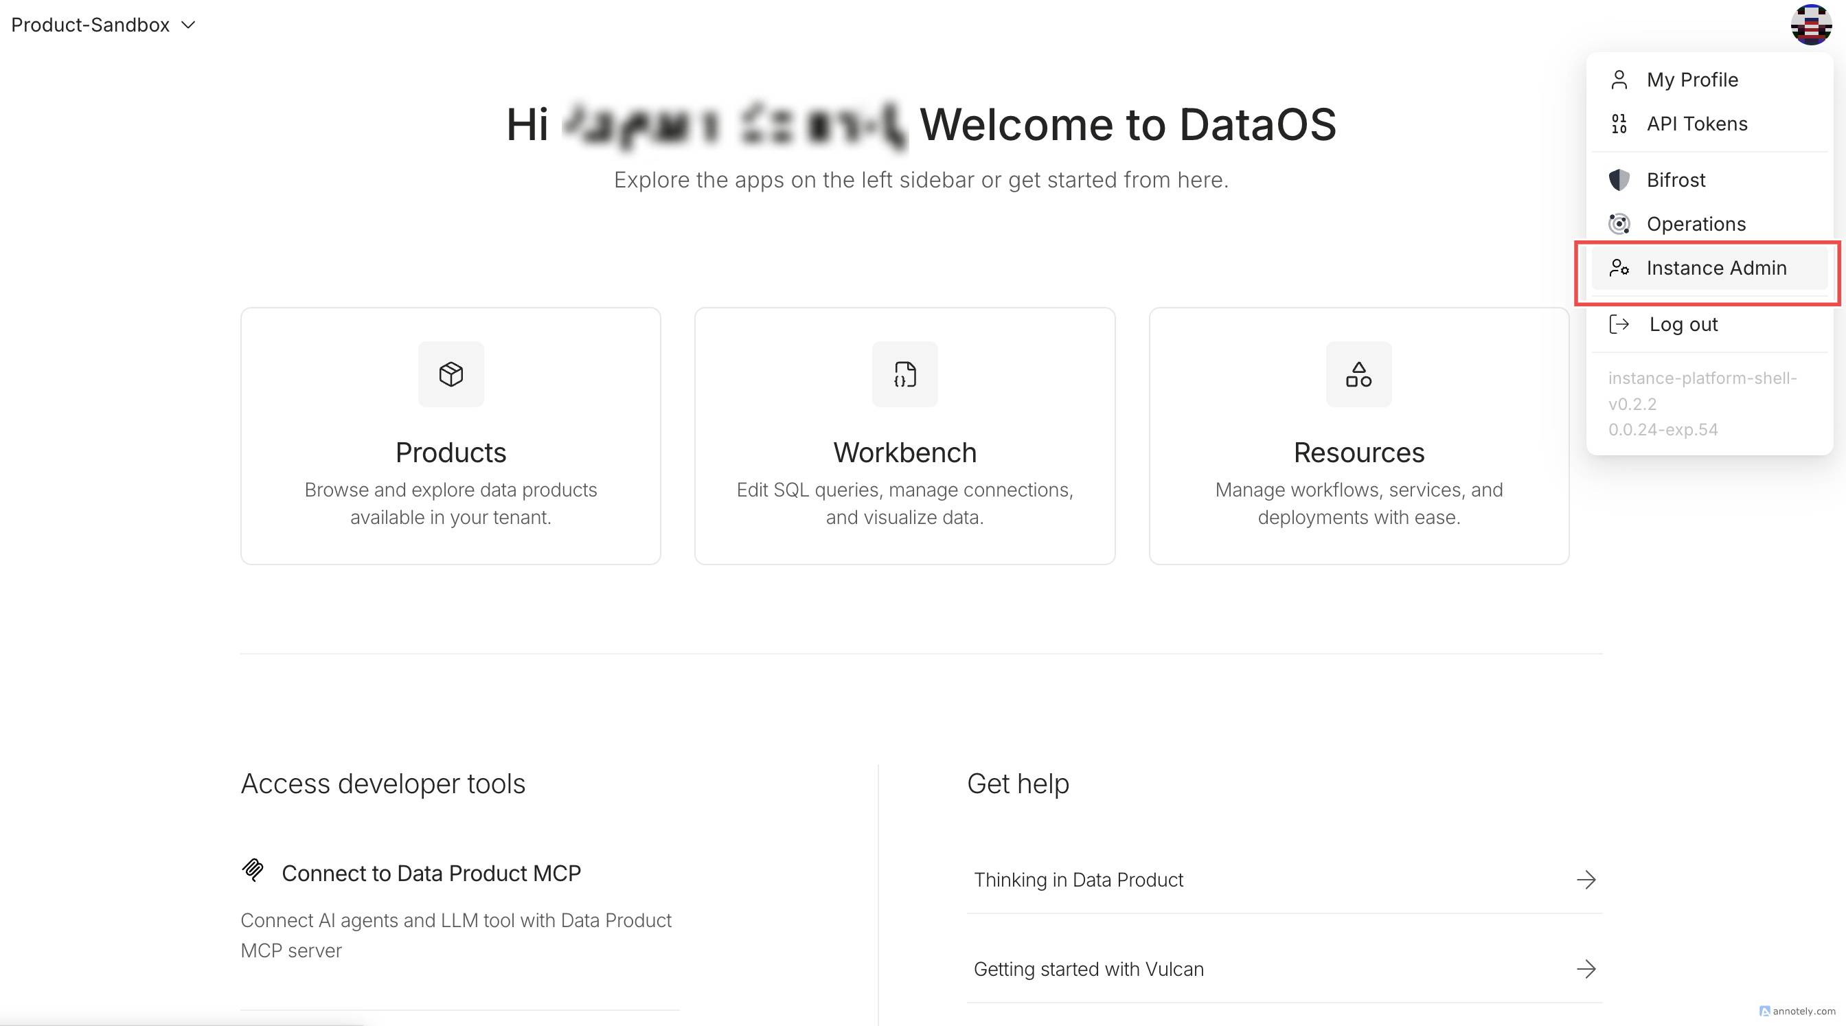Open Connect to Data Product MCP
This screenshot has width=1846, height=1026.
(x=431, y=874)
